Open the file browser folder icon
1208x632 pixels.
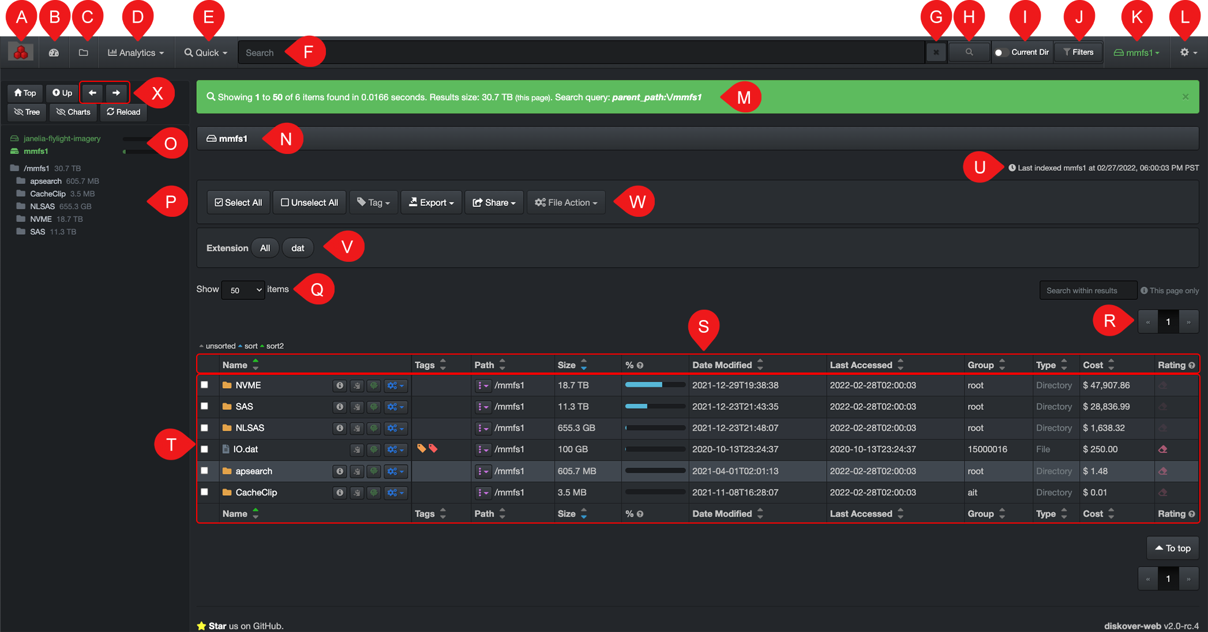pos(84,52)
